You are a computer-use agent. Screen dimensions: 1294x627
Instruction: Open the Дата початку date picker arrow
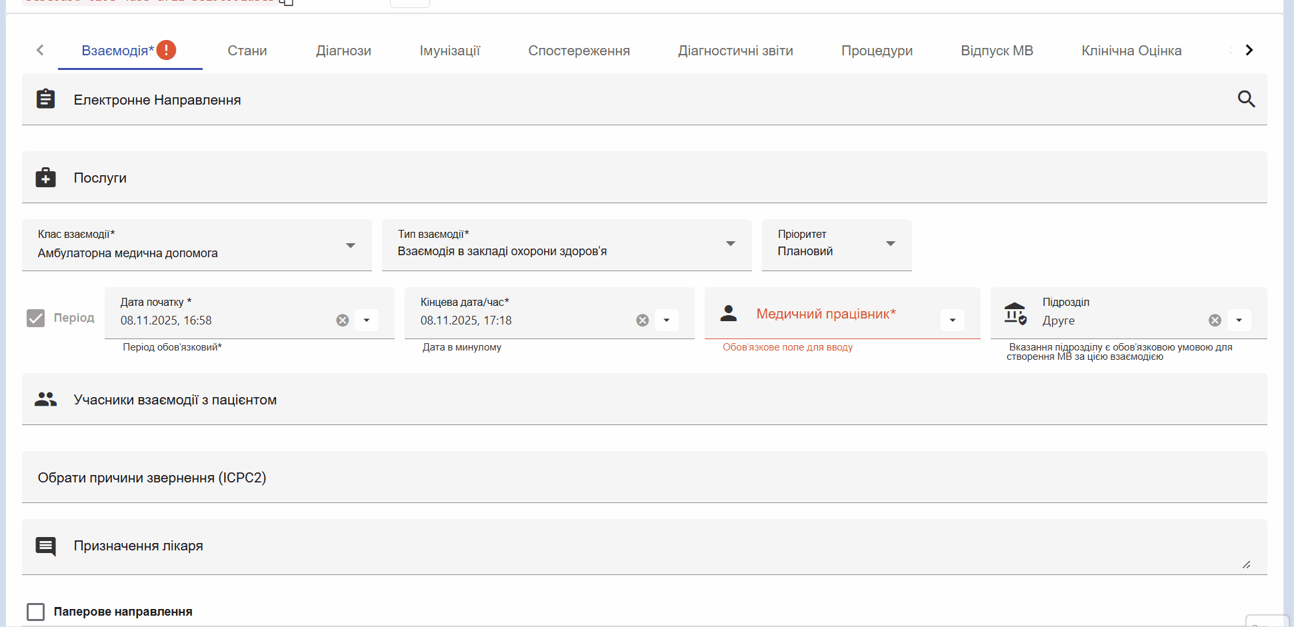tap(367, 320)
